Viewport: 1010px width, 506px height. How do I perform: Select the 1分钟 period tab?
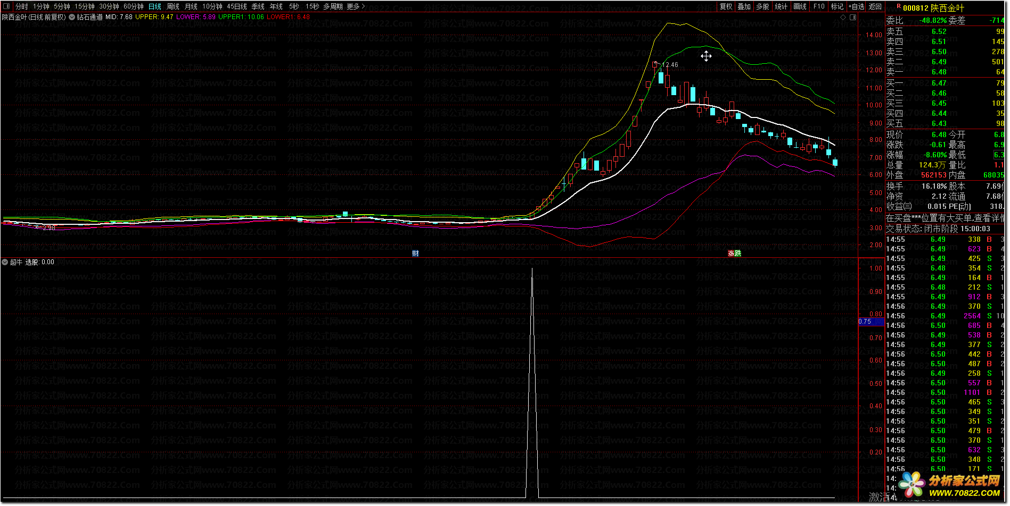tap(41, 6)
